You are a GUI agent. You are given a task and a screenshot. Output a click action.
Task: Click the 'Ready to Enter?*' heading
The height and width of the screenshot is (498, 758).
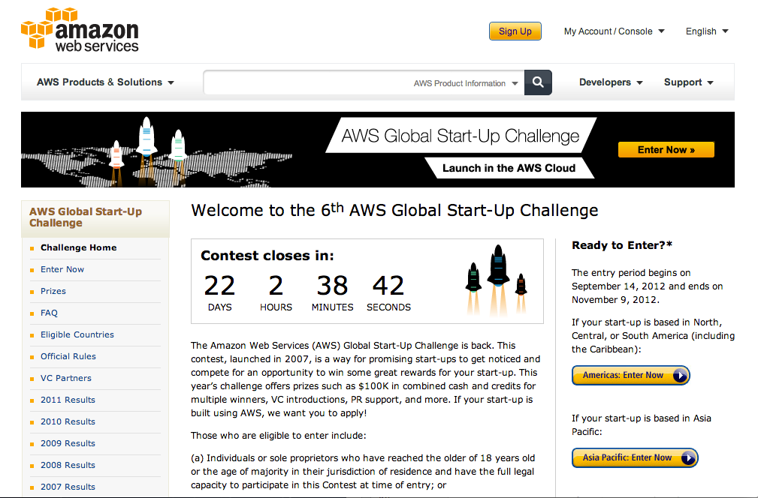click(622, 245)
